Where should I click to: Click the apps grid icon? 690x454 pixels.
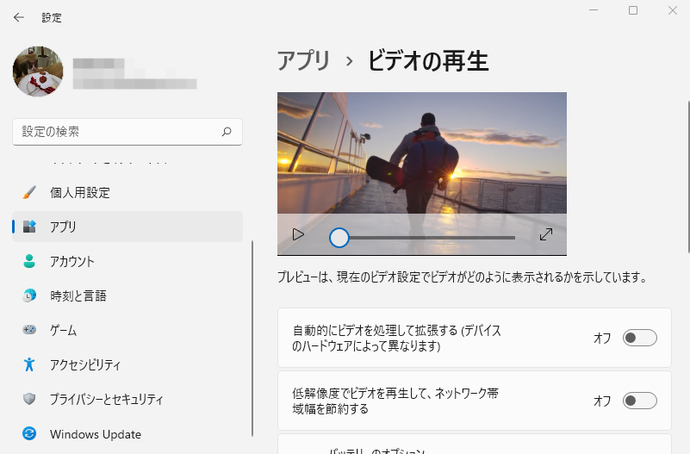(29, 227)
